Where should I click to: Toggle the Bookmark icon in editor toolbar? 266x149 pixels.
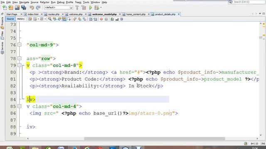coord(84,19)
